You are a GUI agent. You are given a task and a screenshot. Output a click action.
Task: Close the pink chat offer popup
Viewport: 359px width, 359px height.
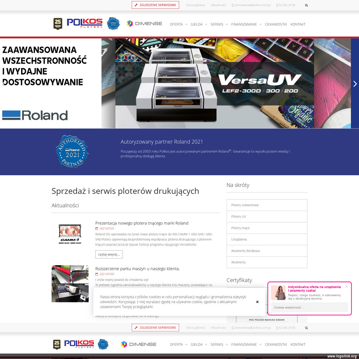tap(347, 286)
